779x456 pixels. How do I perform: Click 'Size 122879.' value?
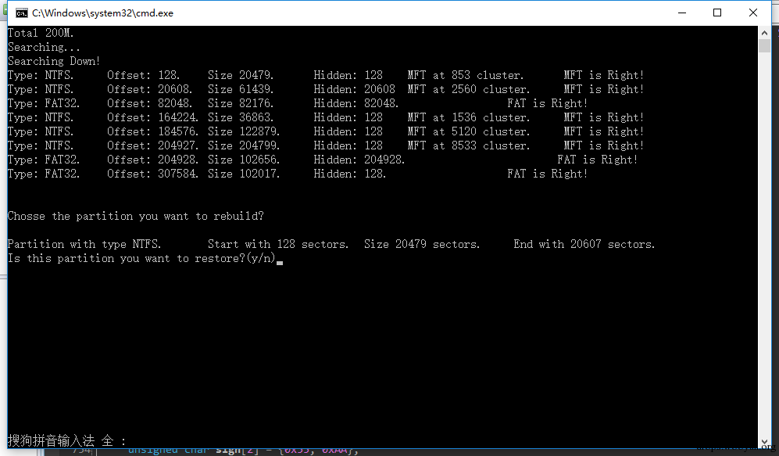point(244,131)
